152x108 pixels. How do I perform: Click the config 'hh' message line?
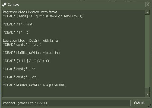point(19,69)
